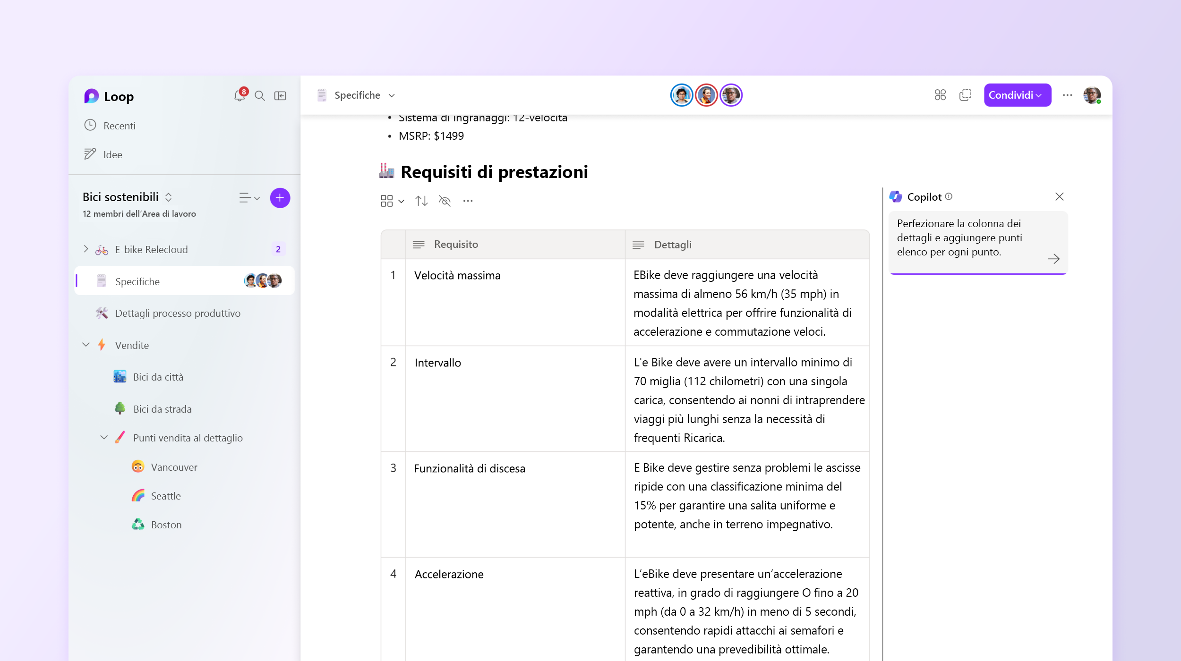Select the Idee menu item in sidebar
Viewport: 1181px width, 661px height.
(x=113, y=154)
